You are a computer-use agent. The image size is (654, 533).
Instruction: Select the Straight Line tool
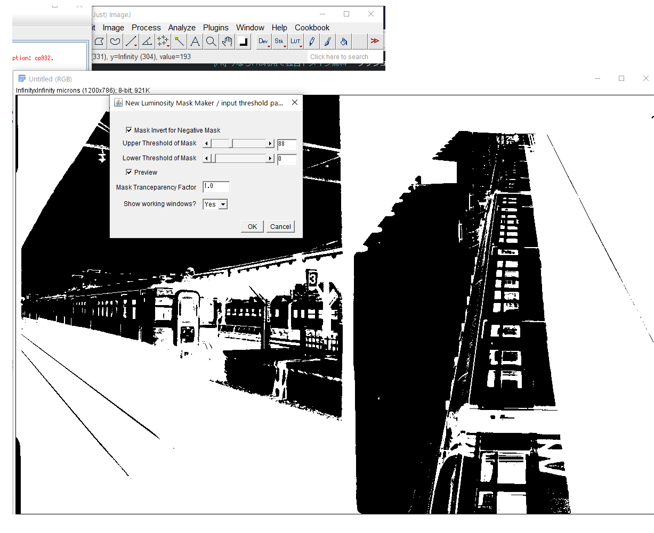tap(131, 42)
